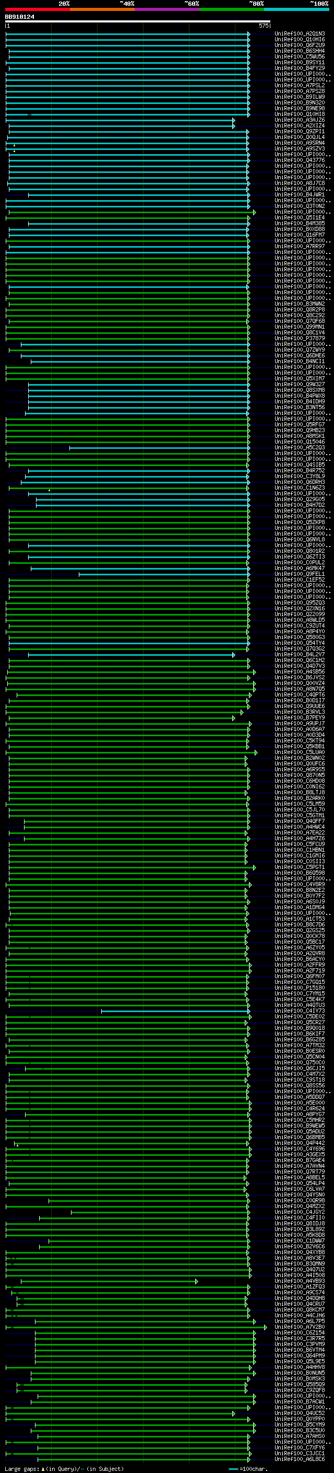
Task: Open the UniRef100_C5WU56 entry
Action: click(x=300, y=56)
